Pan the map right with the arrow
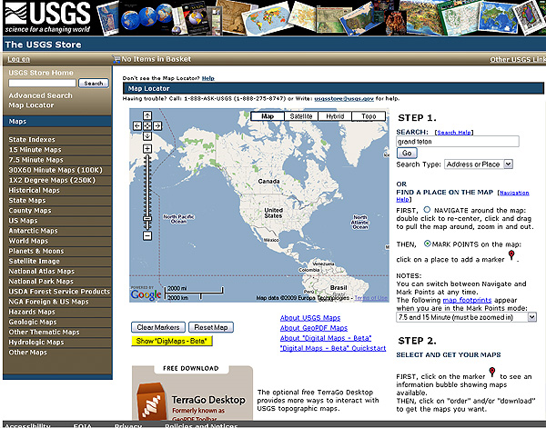Image resolution: width=546 pixels, height=428 pixels. click(157, 126)
